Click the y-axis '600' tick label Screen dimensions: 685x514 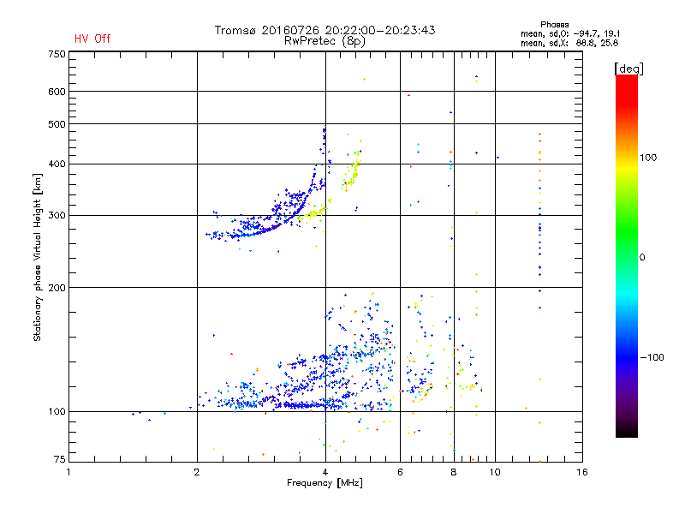tap(57, 92)
